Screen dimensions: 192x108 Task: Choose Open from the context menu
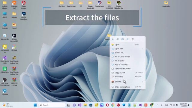tap(127, 45)
